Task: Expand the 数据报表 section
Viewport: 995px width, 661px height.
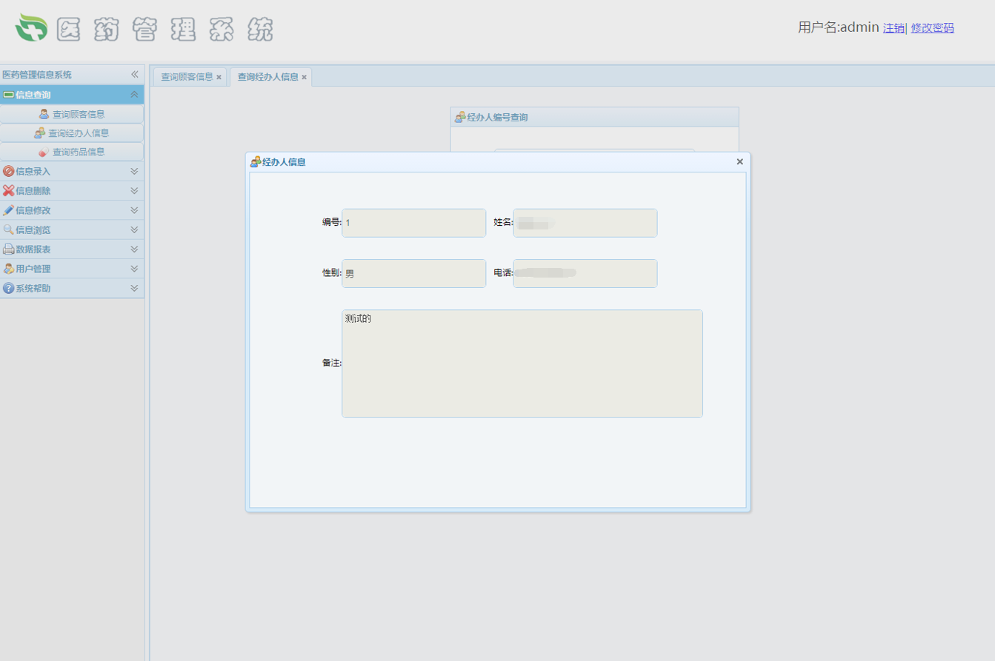Action: (134, 249)
